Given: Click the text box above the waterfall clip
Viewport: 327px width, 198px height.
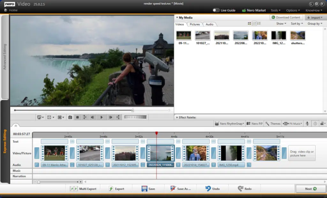Looking at the screenshot, I should click(x=160, y=142).
